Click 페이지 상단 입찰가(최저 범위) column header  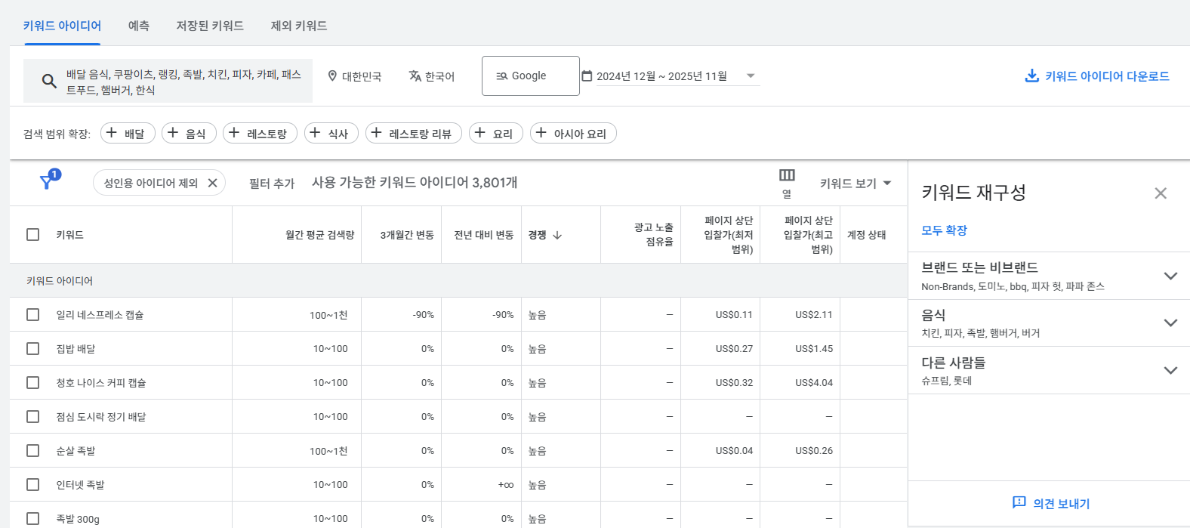point(728,234)
